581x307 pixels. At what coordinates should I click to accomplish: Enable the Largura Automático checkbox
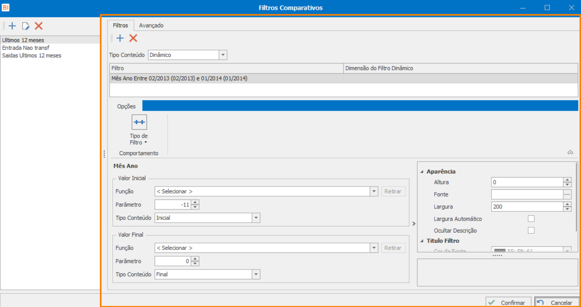tap(531, 219)
